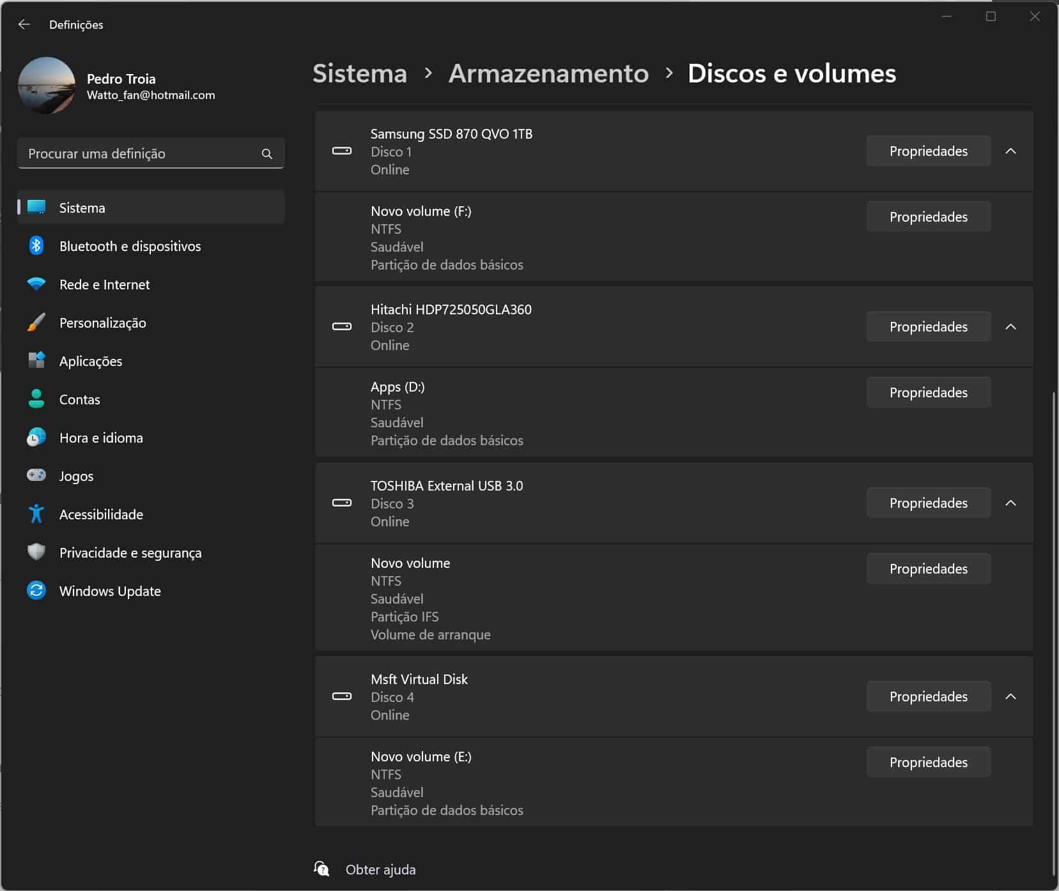
Task: Click the back arrow in Definições header
Action: tap(24, 24)
